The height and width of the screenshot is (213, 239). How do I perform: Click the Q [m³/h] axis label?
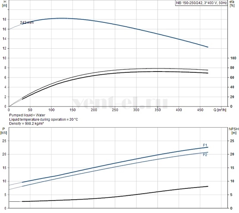[220, 110]
